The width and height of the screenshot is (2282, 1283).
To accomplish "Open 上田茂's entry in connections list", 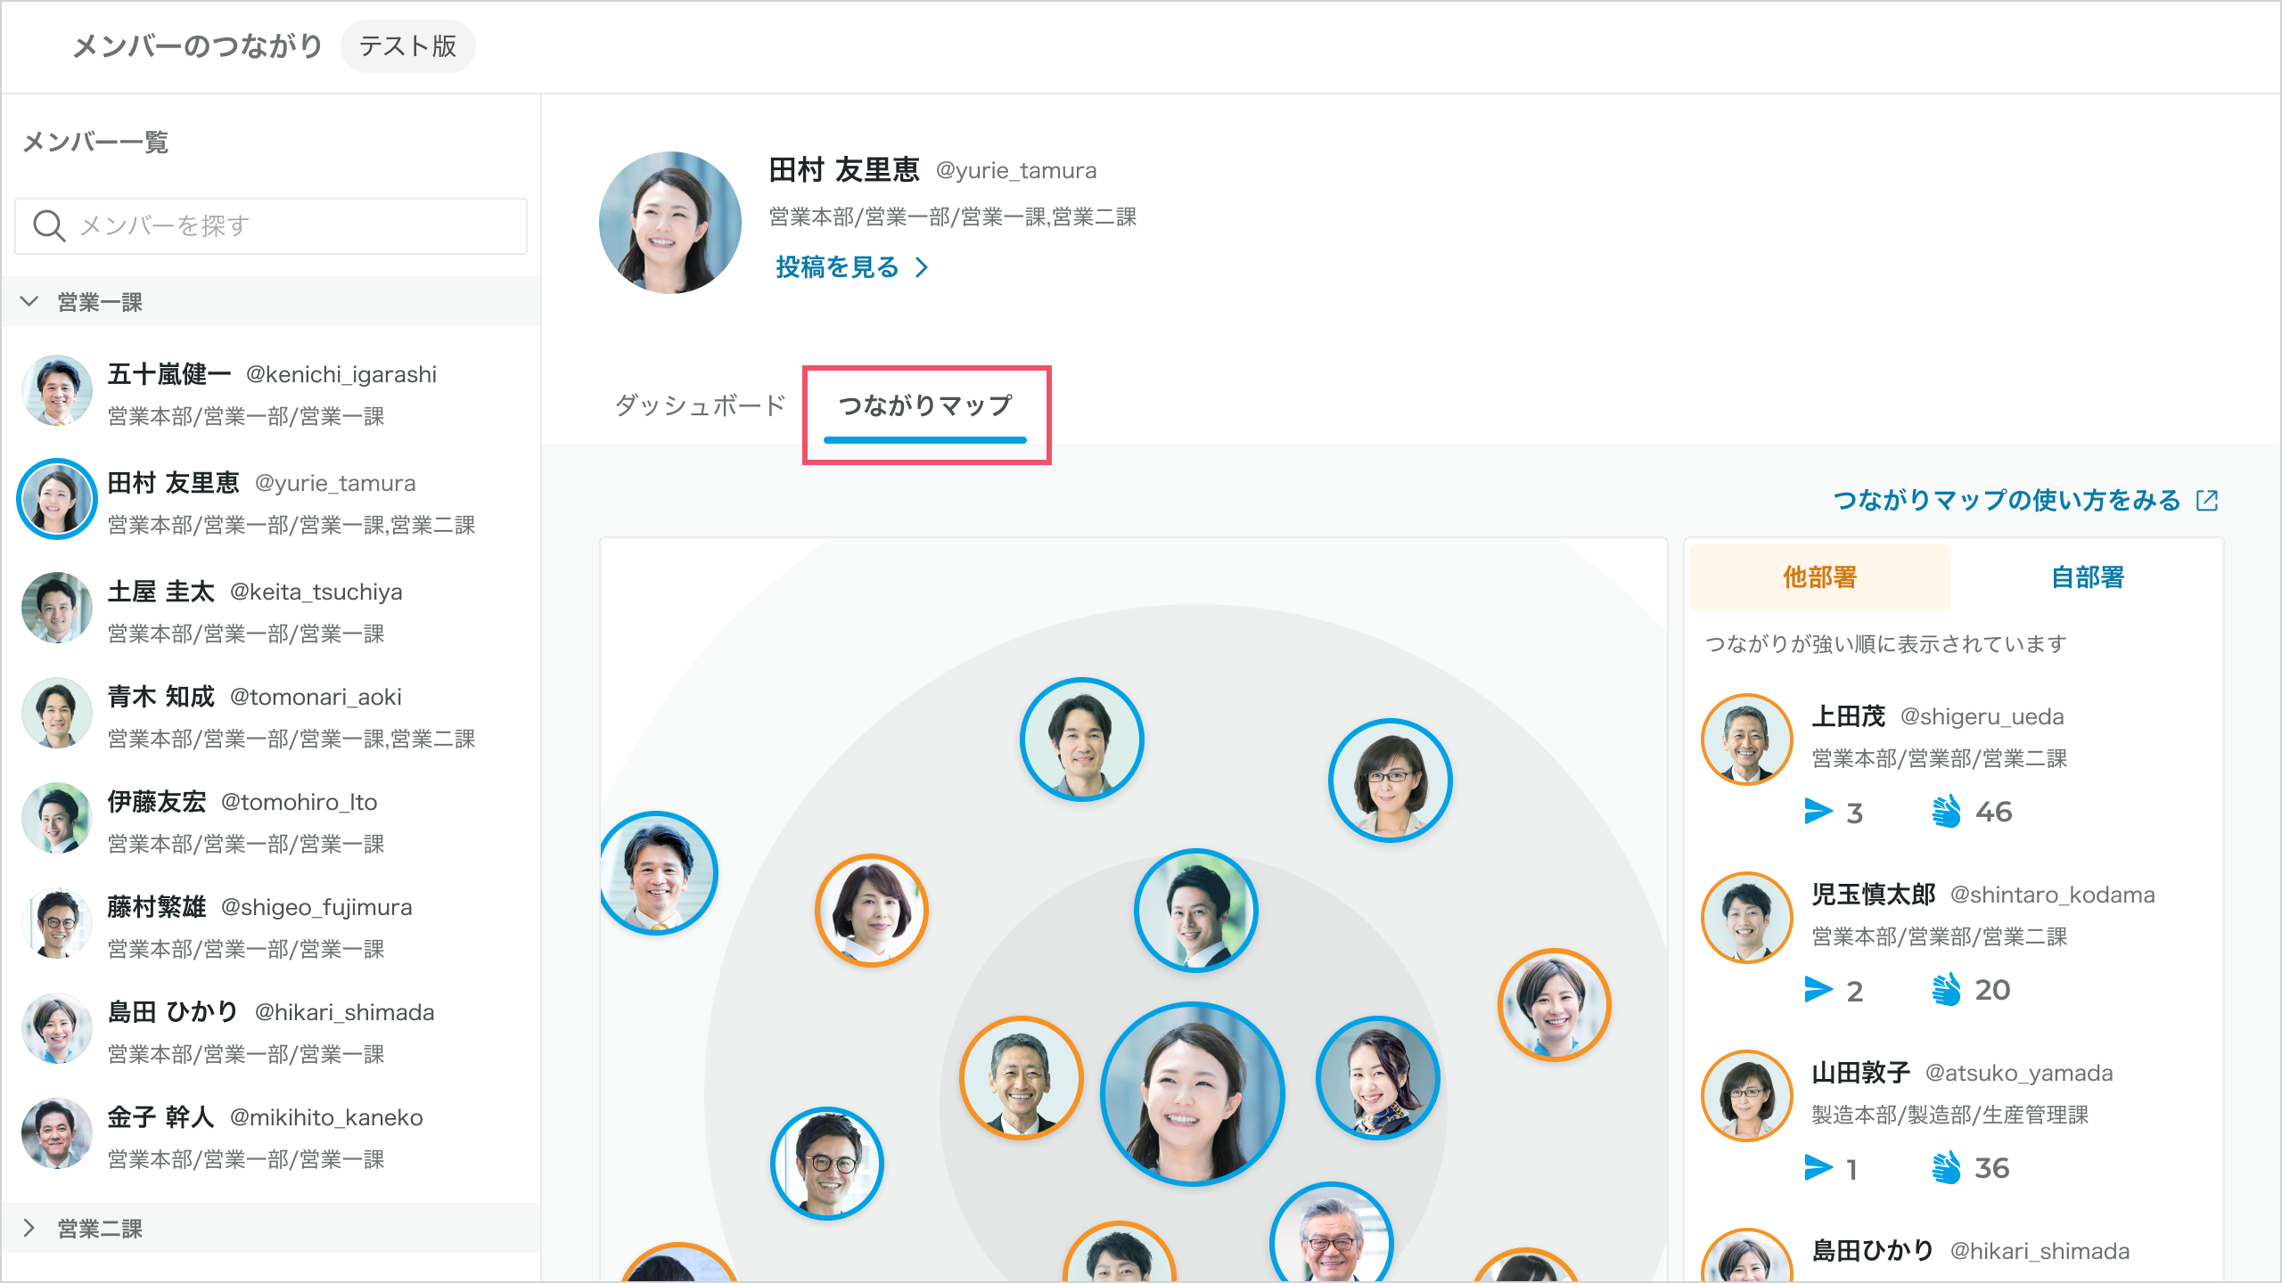I will [x=1953, y=763].
